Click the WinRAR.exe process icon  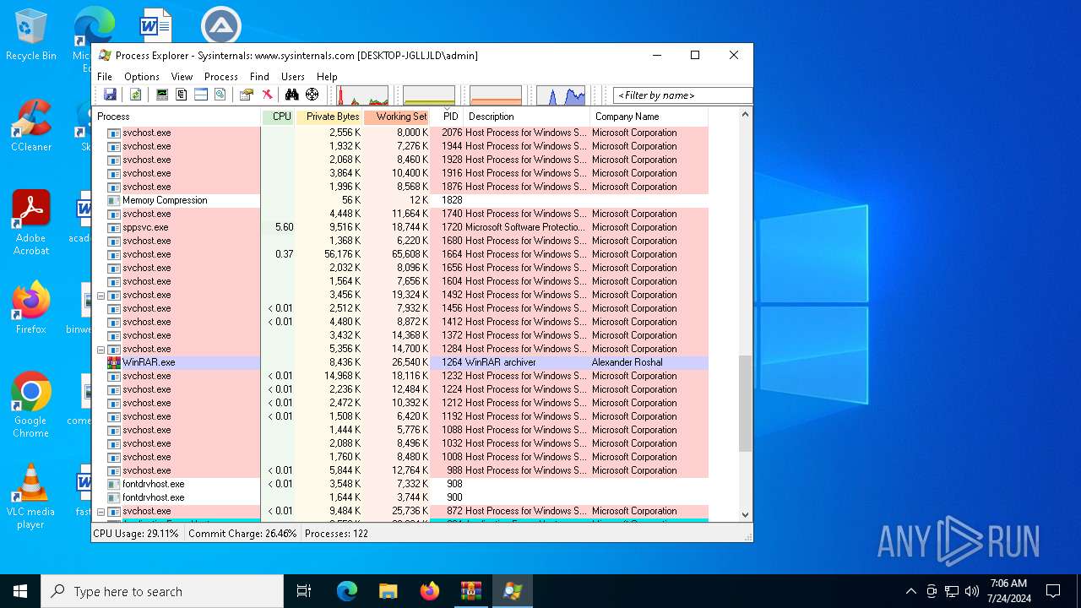[114, 362]
